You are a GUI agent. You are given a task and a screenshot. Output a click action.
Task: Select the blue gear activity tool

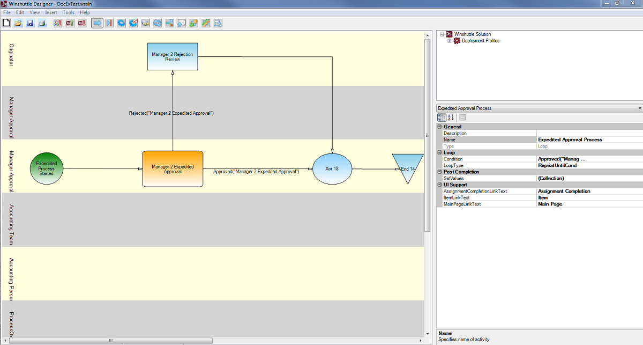(x=121, y=23)
